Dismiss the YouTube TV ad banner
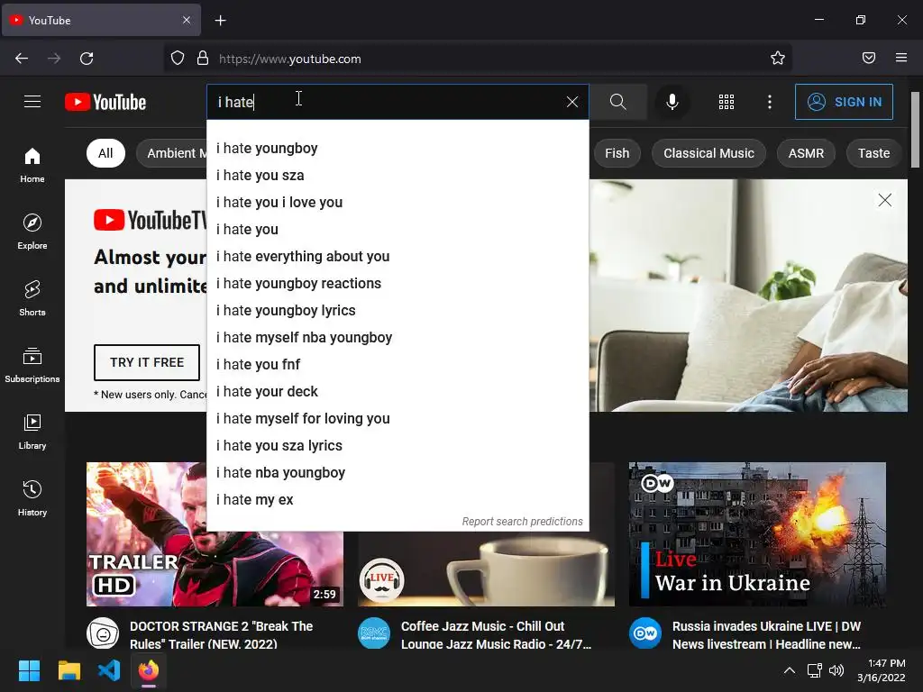The image size is (923, 692). [885, 200]
